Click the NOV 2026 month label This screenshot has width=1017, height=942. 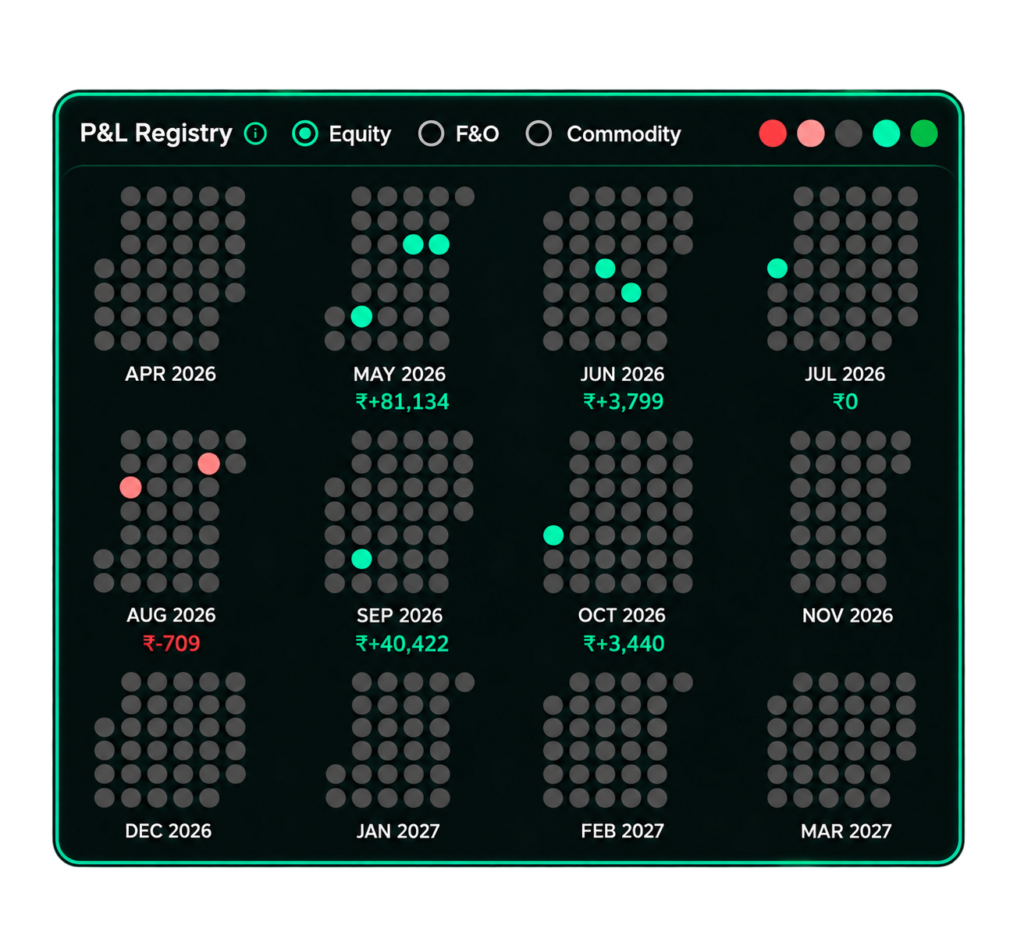click(848, 615)
